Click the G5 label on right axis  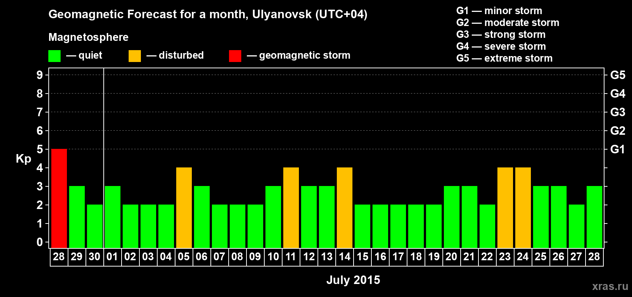click(618, 75)
